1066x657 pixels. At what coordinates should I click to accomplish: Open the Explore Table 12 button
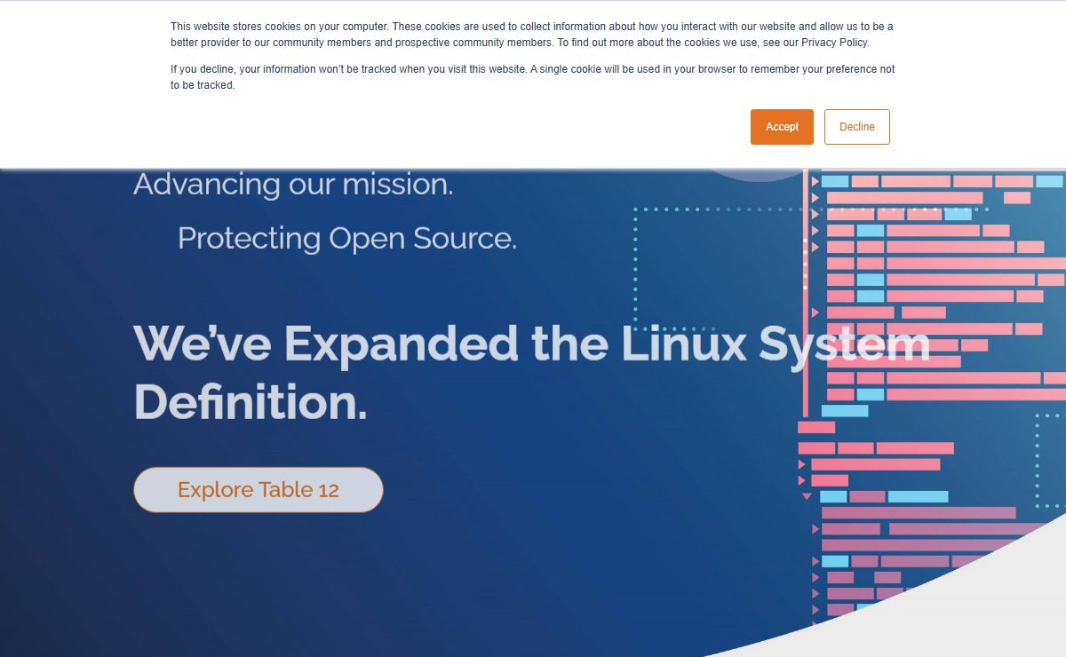(x=259, y=490)
